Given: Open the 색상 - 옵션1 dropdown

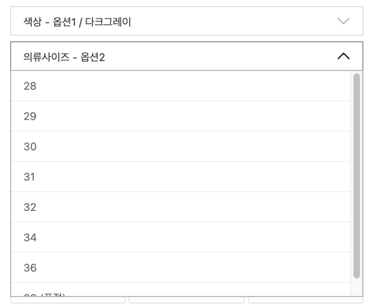Looking at the screenshot, I should pyautogui.click(x=186, y=21).
